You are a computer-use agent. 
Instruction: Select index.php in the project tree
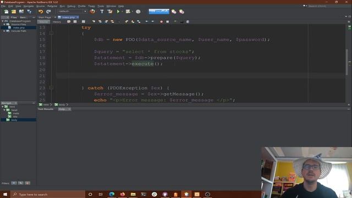point(19,28)
